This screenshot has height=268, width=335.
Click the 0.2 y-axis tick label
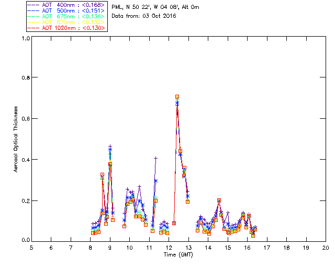(x=26, y=201)
